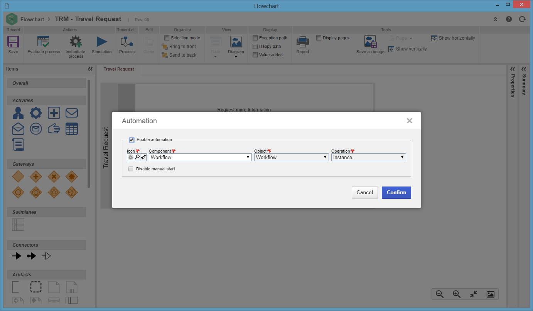Click the zoom in magnifier icon
533x311 pixels.
tap(457, 294)
